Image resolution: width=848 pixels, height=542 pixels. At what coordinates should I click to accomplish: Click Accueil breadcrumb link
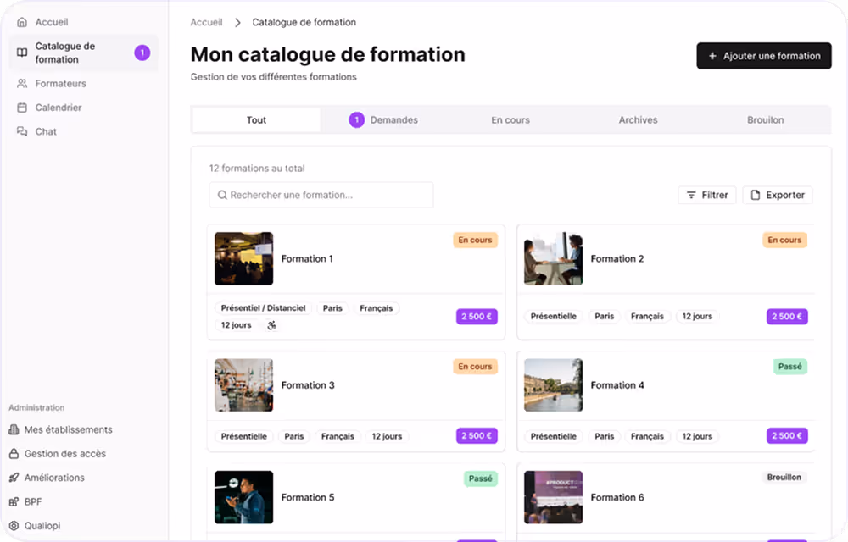tap(206, 22)
